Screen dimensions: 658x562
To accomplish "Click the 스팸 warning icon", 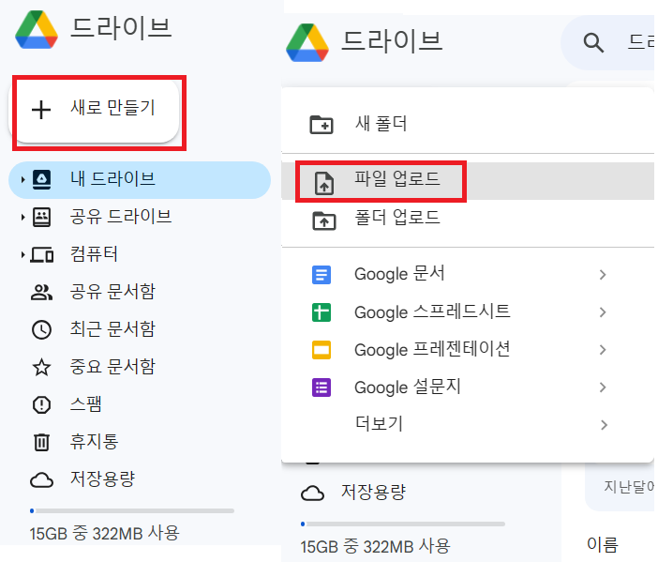I will [41, 405].
